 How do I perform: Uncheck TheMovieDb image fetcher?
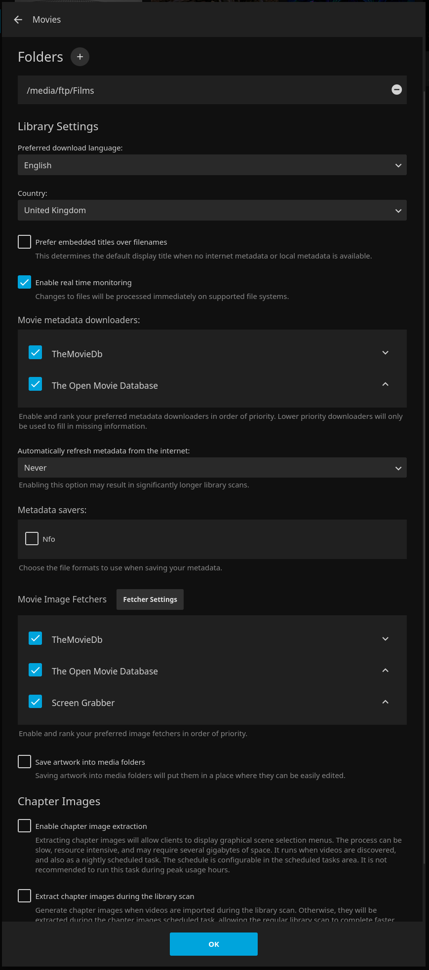(x=36, y=638)
